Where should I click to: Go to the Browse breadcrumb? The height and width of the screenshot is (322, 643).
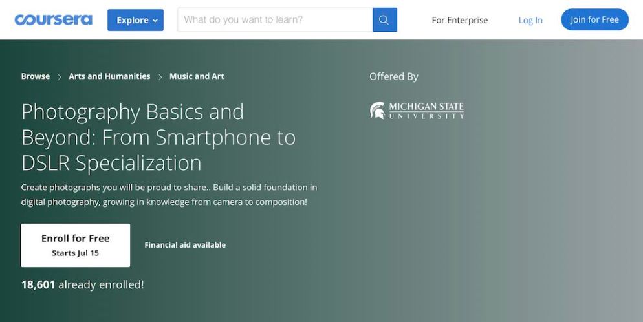pos(36,76)
